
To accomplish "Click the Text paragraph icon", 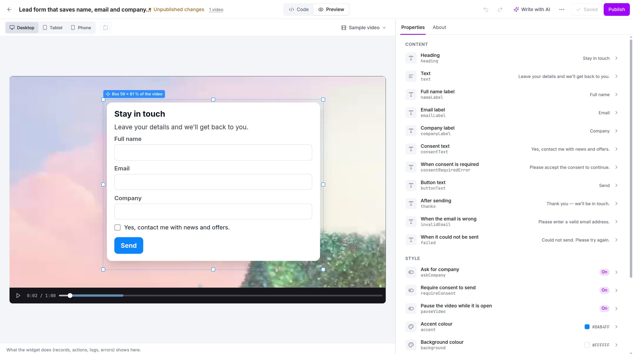I will pos(411,76).
